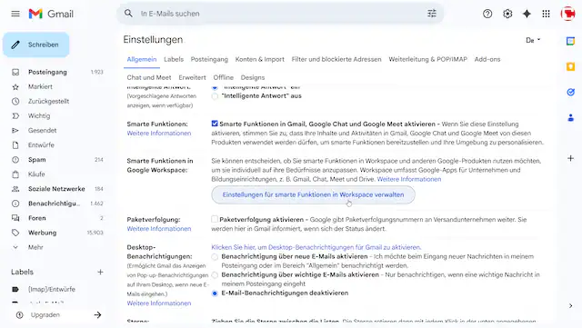Click link to activate desktop notifications
The height and width of the screenshot is (328, 582).
pyautogui.click(x=316, y=247)
